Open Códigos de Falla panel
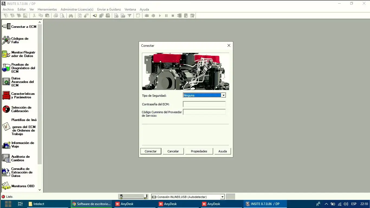Screen dimensions: 370x208 tap(15, 40)
